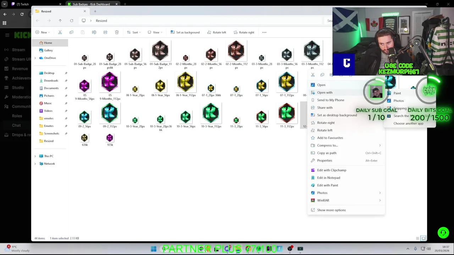Open Downloads in the navigation pane
Viewport: 454px width, 255px height.
tap(51, 80)
